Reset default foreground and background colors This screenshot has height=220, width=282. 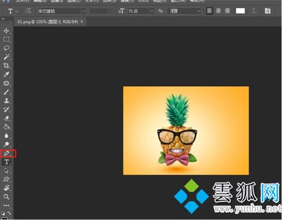tap(3, 213)
